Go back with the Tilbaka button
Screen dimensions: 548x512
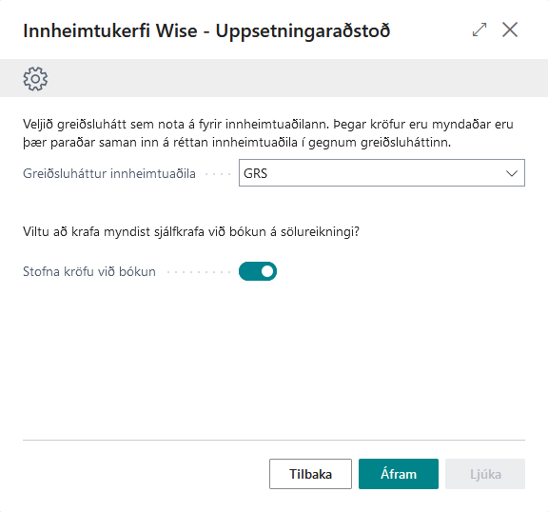310,474
